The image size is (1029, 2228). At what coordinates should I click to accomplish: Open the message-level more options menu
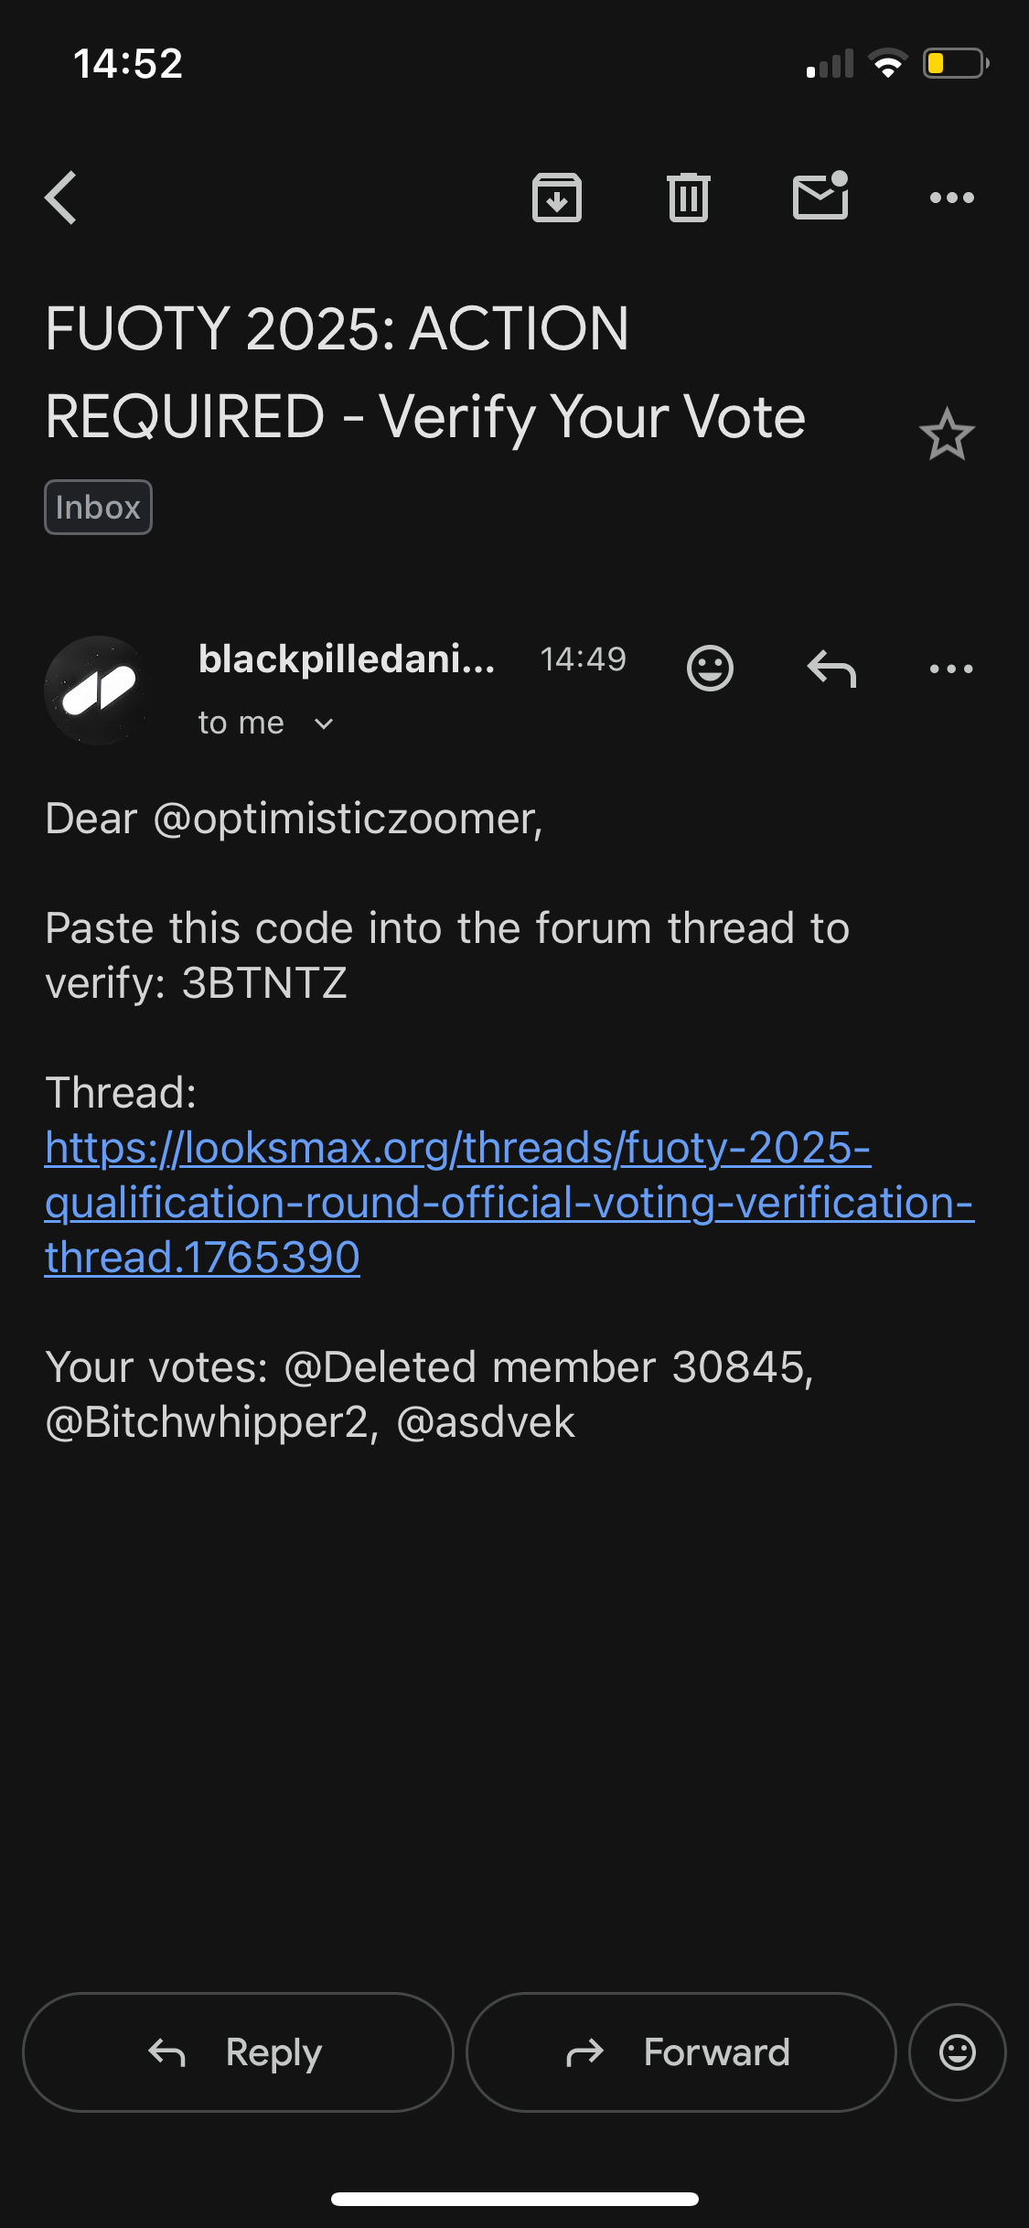pos(951,669)
